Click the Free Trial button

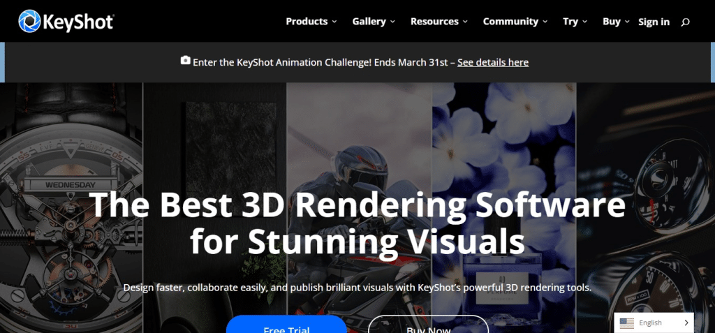pos(286,325)
